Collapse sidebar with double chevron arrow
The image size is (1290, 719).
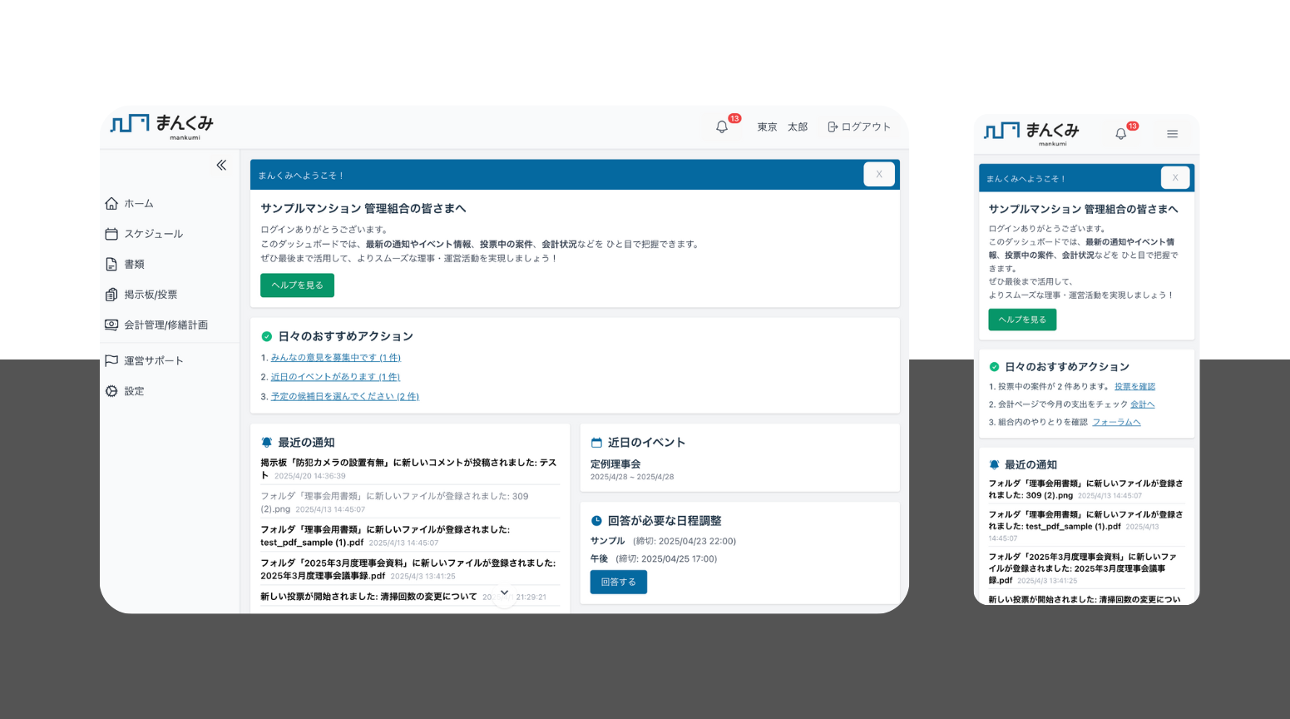pos(221,166)
